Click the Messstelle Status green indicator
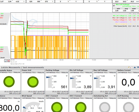This screenshot has height=112, width=139. (9, 82)
